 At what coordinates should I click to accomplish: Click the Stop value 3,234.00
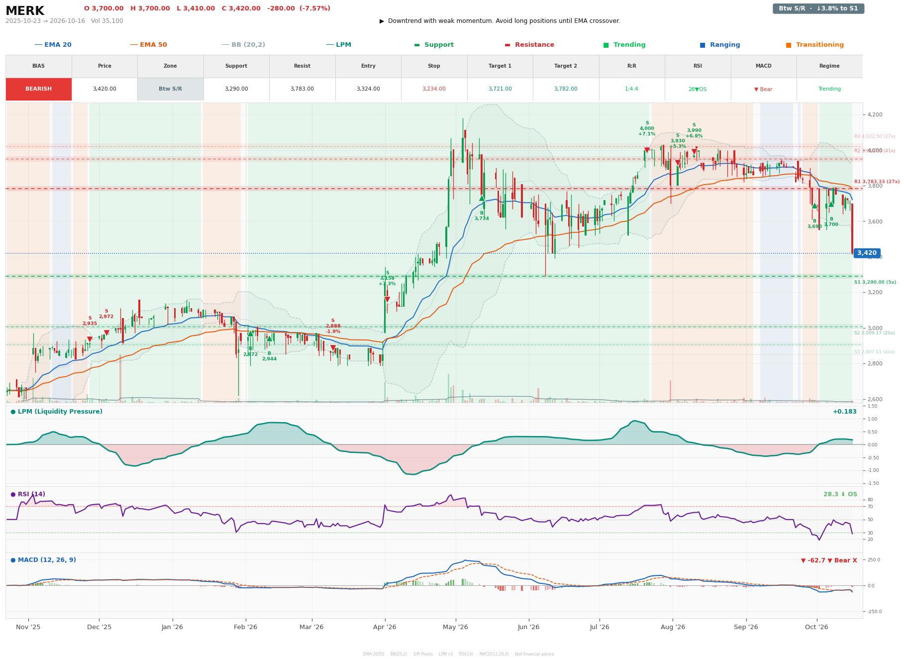click(434, 89)
